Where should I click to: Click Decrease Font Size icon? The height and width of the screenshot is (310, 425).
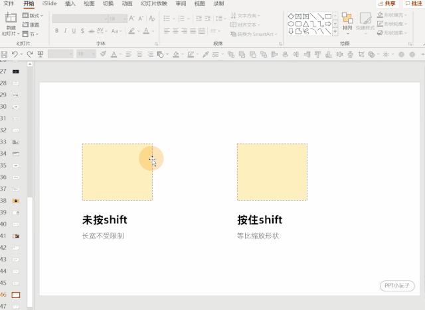pos(141,19)
